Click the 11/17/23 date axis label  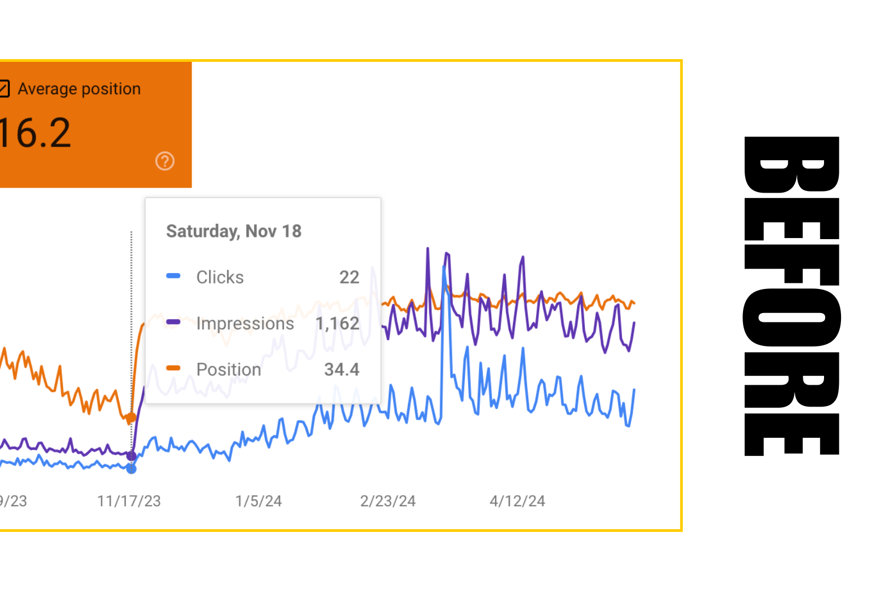[129, 501]
